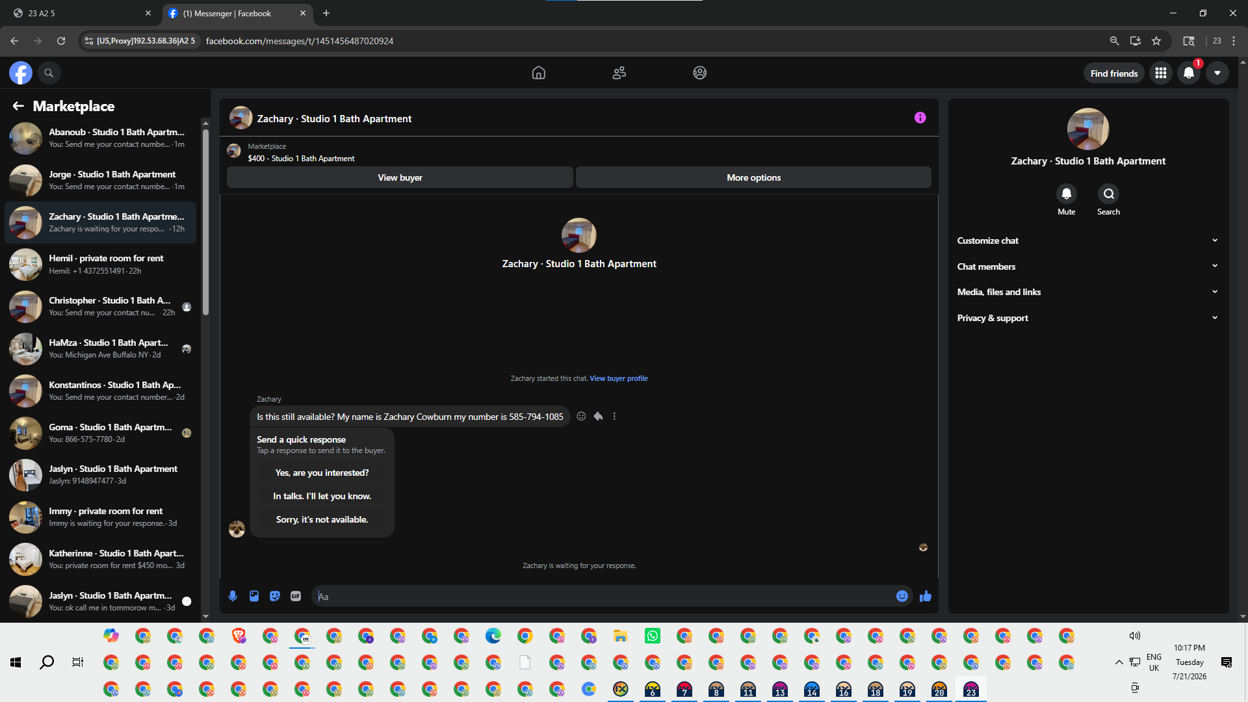
Task: Click the browser address bar URL
Action: (x=300, y=41)
